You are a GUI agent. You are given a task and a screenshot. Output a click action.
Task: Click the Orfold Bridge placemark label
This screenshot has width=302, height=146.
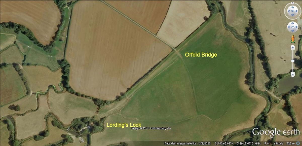pyautogui.click(x=201, y=55)
